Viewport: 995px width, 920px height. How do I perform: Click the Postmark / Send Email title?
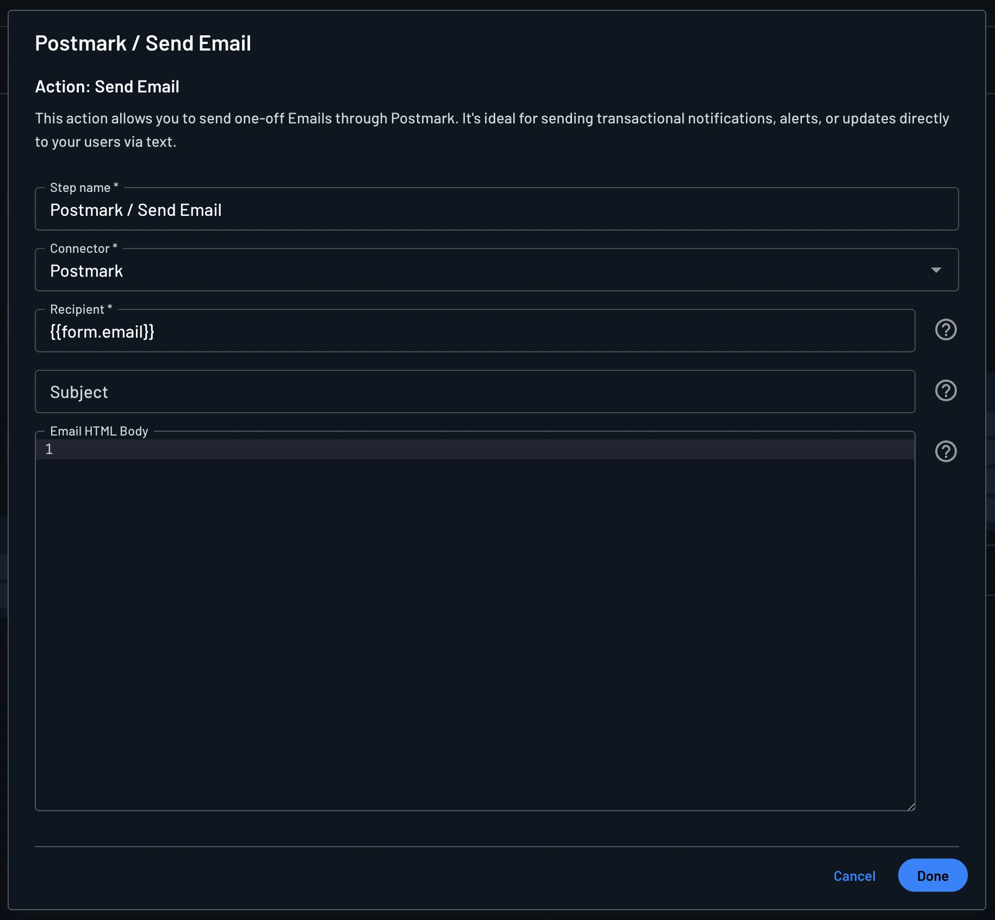click(143, 42)
